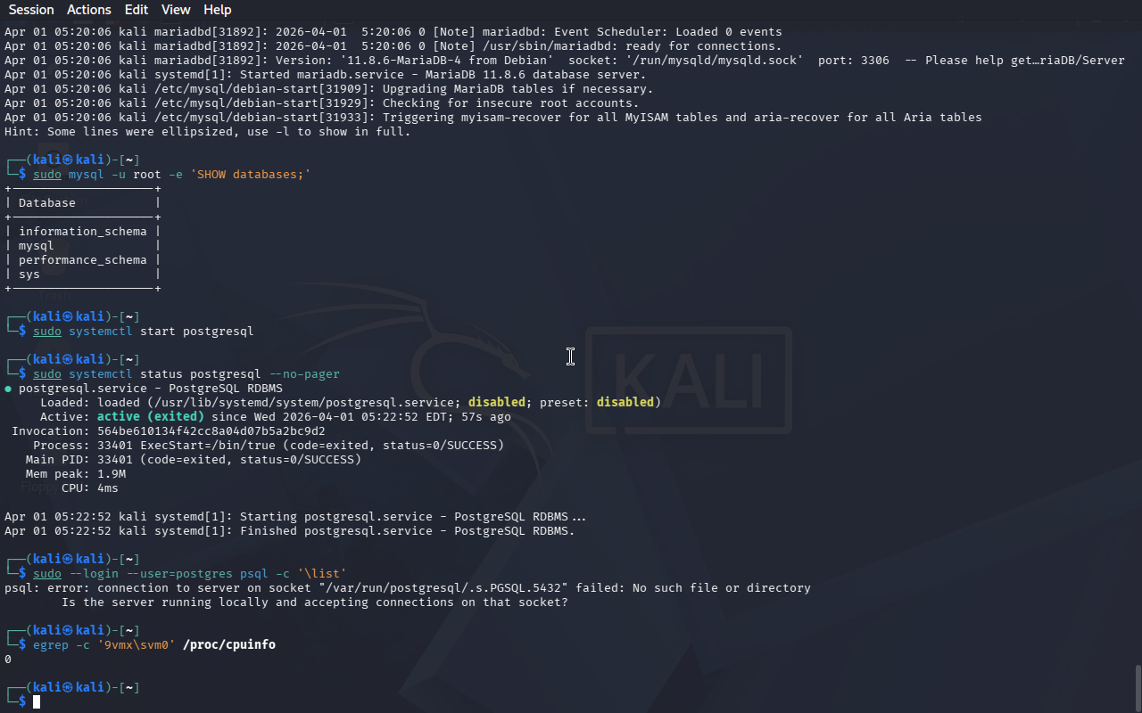1142x713 pixels.
Task: Click the information_schema database row
Action: pos(83,232)
